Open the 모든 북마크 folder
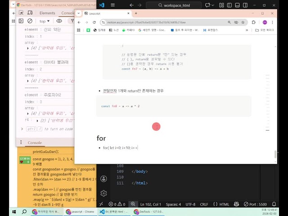288x216 pixels. pos(265,30)
